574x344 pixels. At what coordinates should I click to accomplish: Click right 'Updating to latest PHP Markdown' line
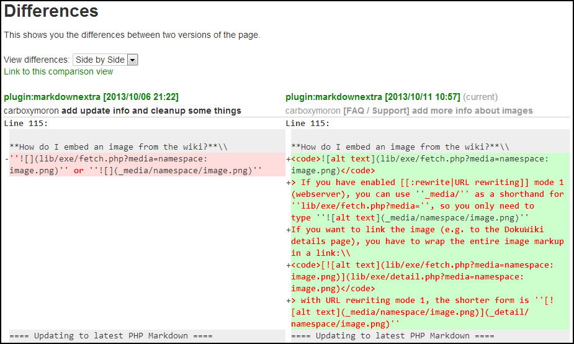pos(392,336)
